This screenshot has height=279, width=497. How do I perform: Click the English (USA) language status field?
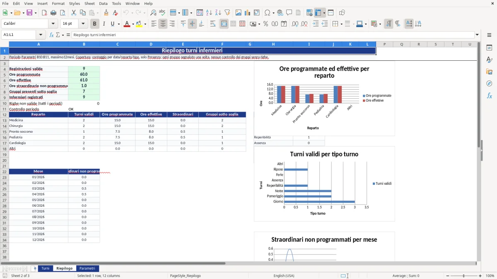coord(284,276)
